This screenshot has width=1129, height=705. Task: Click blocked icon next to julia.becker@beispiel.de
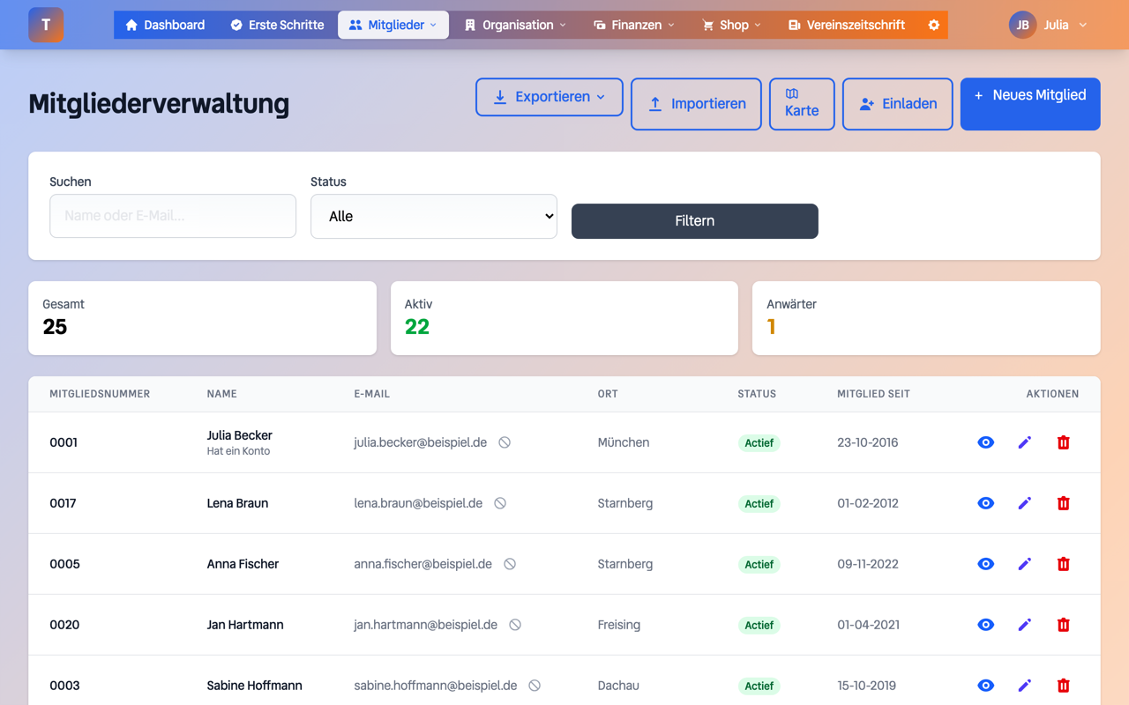[505, 442]
